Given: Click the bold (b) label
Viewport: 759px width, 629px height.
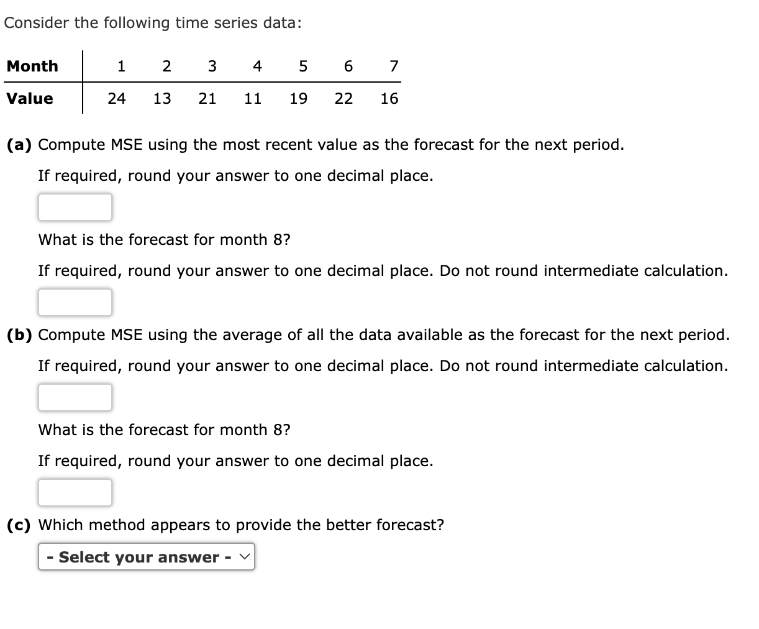Looking at the screenshot, I should click(19, 334).
